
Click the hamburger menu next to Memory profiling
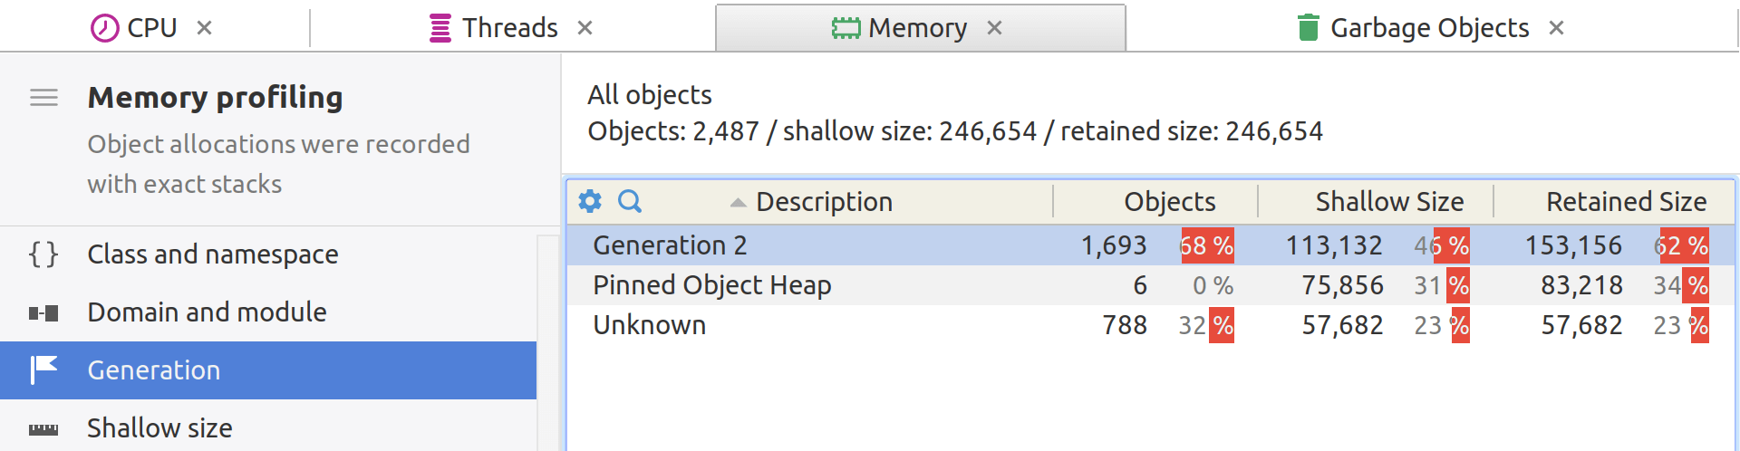(43, 98)
